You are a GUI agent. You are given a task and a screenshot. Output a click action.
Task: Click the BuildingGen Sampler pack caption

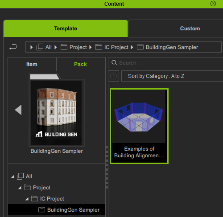(57, 151)
